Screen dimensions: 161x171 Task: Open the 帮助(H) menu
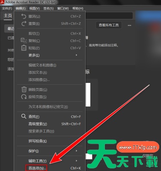coord(78,9)
